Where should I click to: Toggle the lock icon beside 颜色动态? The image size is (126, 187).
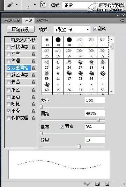click(x=34, y=75)
